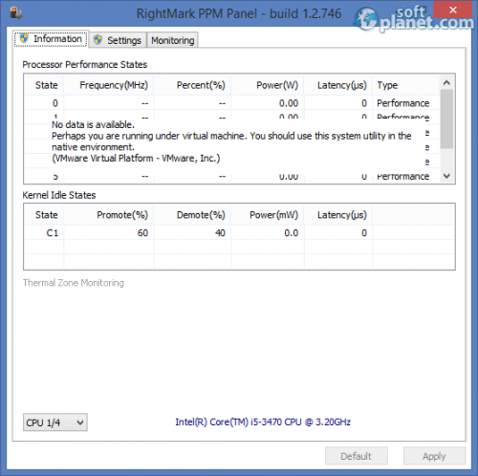Viewport: 478px width, 476px height.
Task: Click Performance type in state 0 row
Action: [402, 103]
